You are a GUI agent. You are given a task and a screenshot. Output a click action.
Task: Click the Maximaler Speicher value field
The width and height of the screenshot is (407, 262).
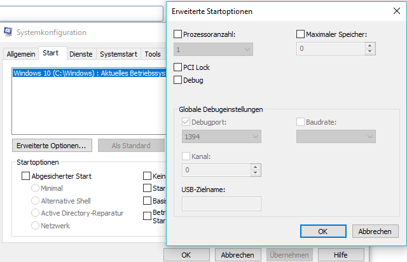click(331, 48)
